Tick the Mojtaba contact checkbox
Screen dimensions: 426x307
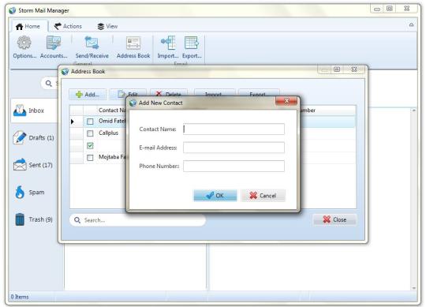coord(90,158)
